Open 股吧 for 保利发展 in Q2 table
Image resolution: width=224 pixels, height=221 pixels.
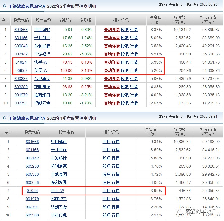point(125,46)
